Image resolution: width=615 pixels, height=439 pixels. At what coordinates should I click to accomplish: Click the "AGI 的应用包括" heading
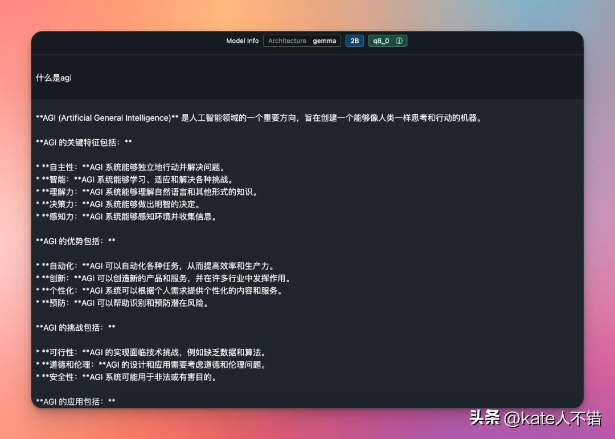76,401
